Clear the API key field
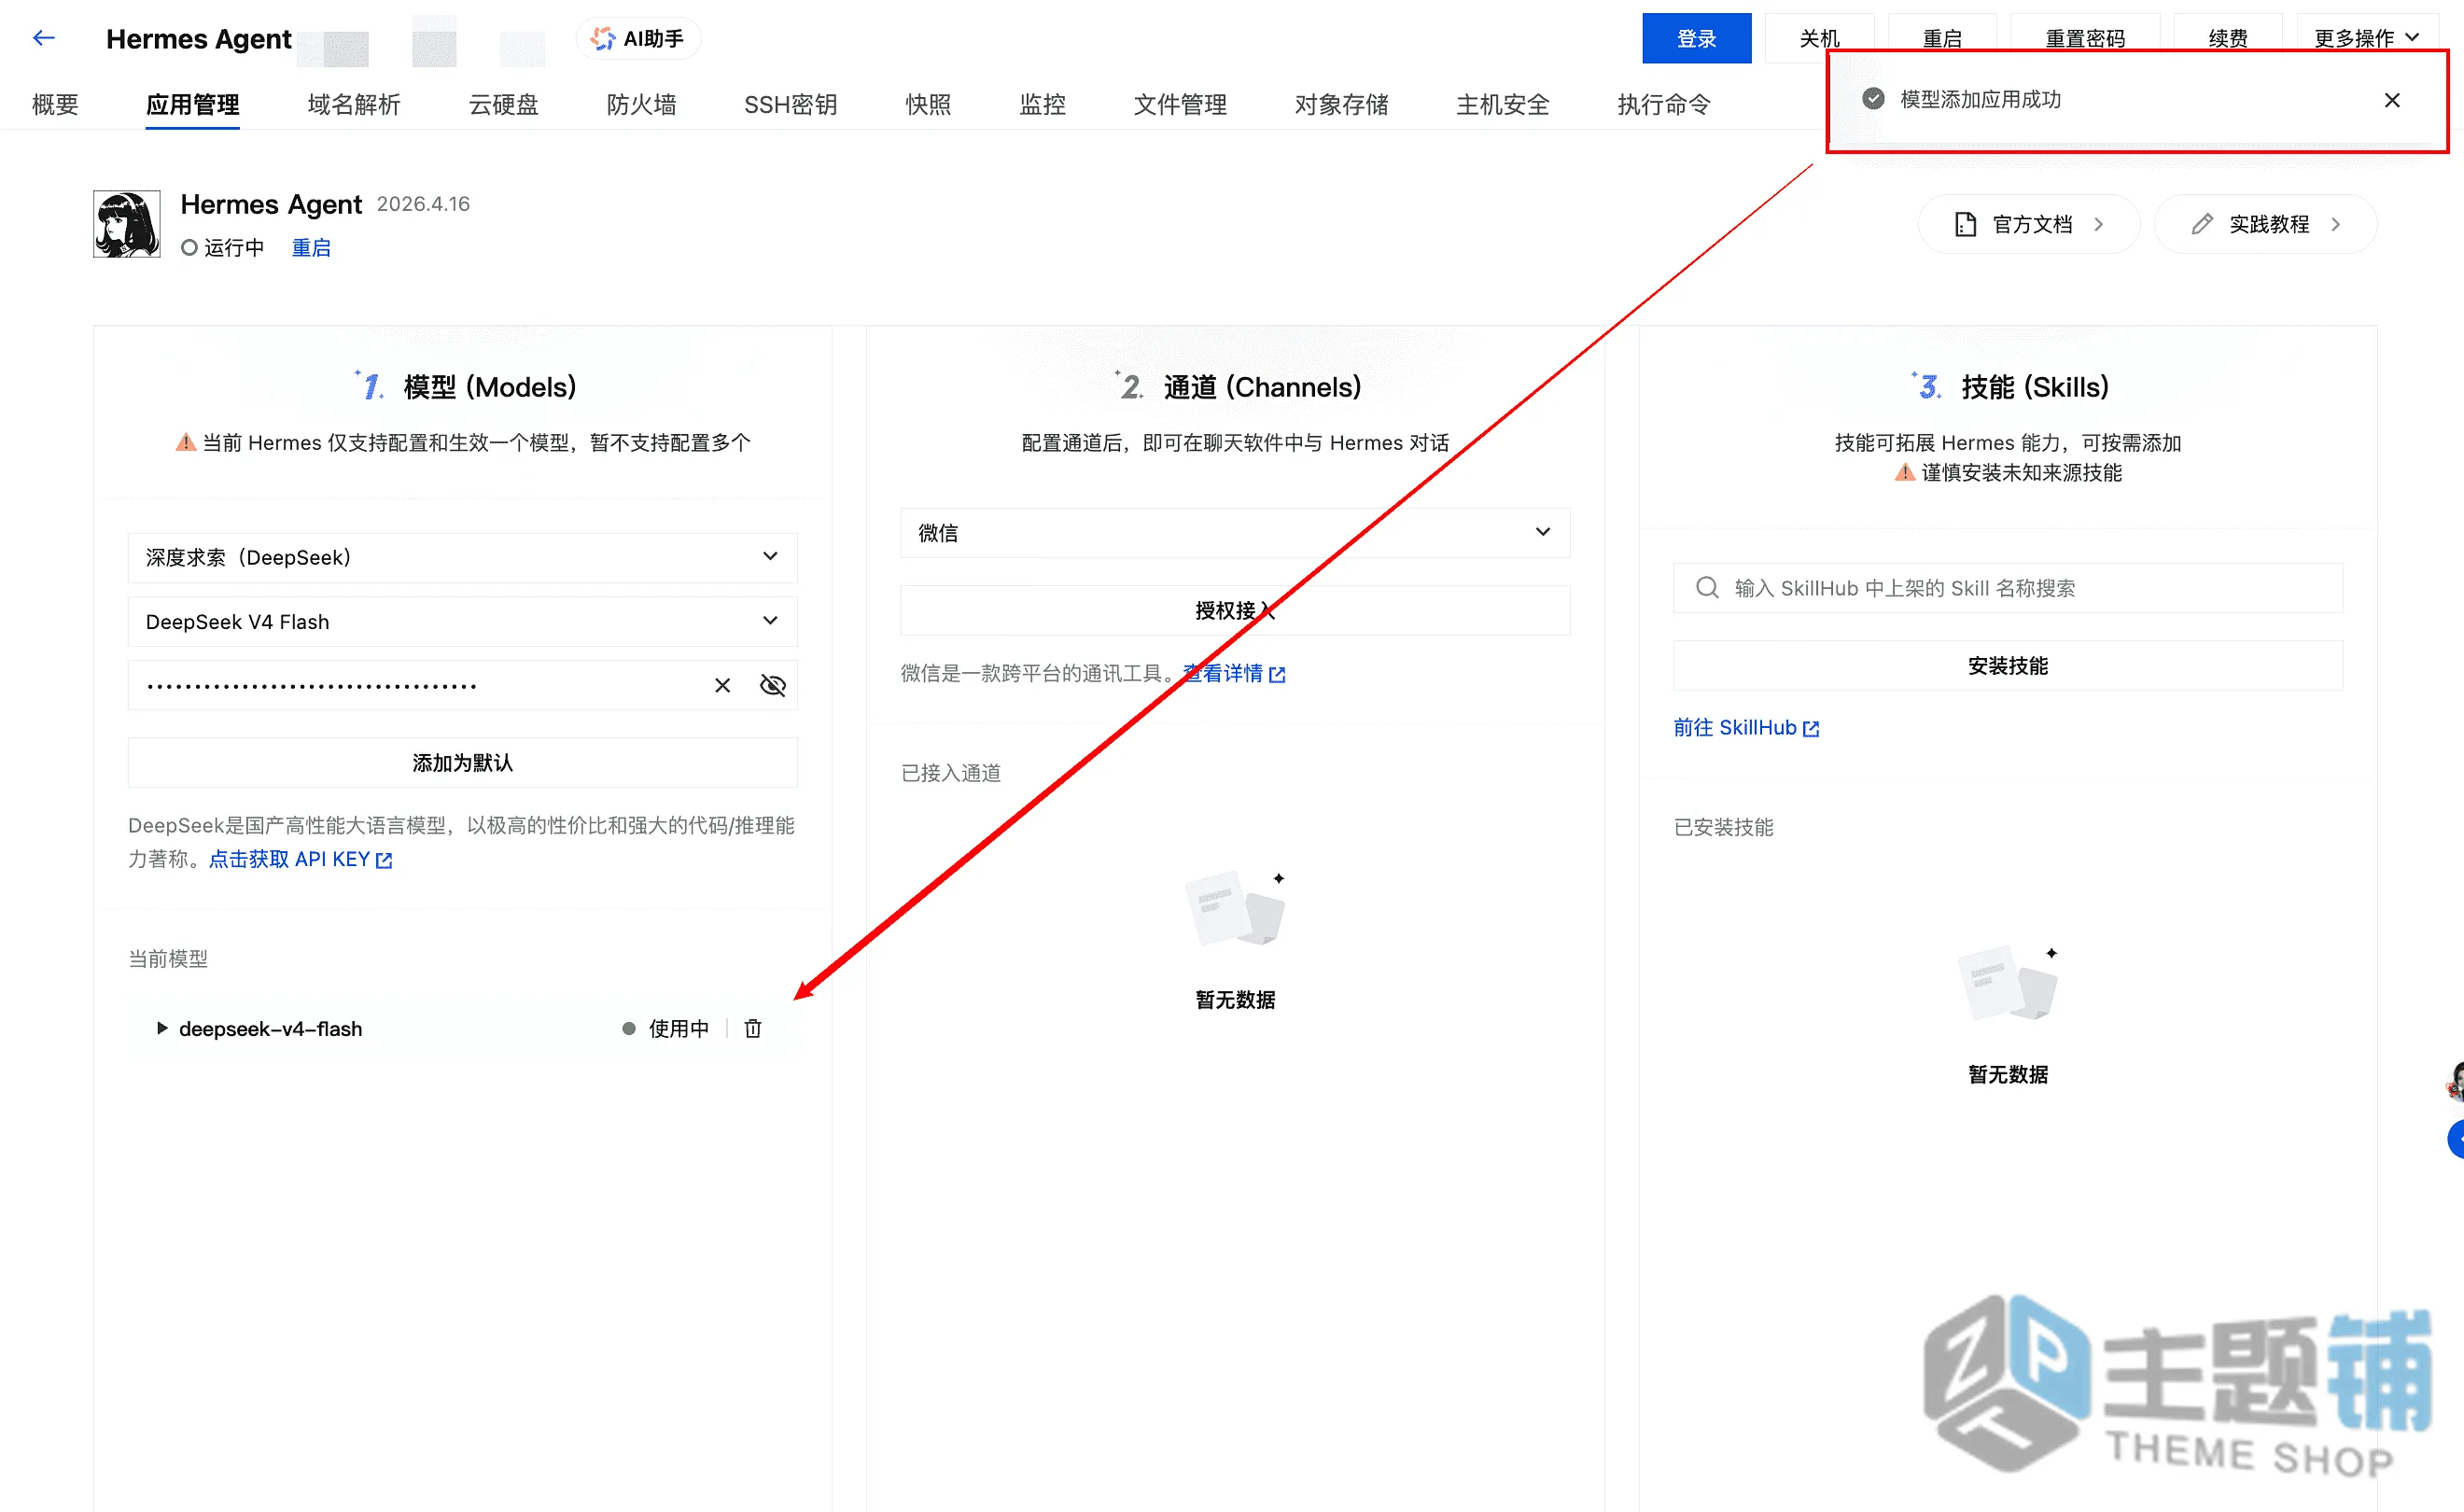This screenshot has width=2464, height=1512. [722, 685]
